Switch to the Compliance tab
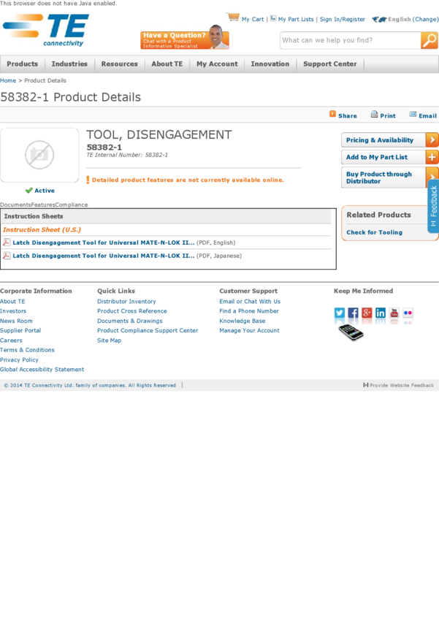The image size is (439, 621). pyautogui.click(x=72, y=205)
